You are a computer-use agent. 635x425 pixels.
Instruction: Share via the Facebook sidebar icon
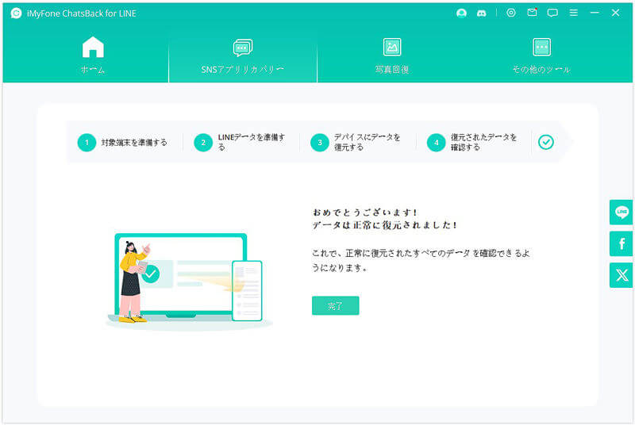click(622, 244)
